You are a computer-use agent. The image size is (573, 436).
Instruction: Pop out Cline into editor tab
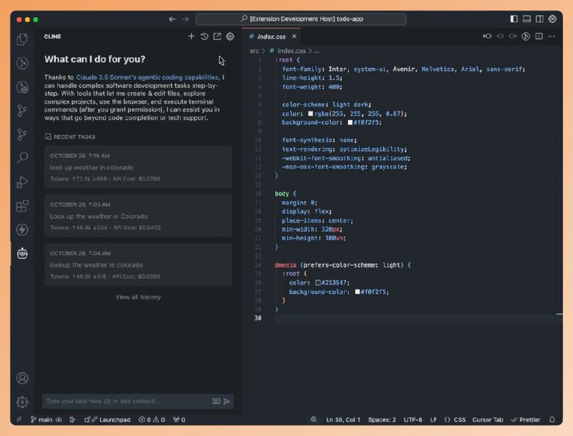coord(217,36)
